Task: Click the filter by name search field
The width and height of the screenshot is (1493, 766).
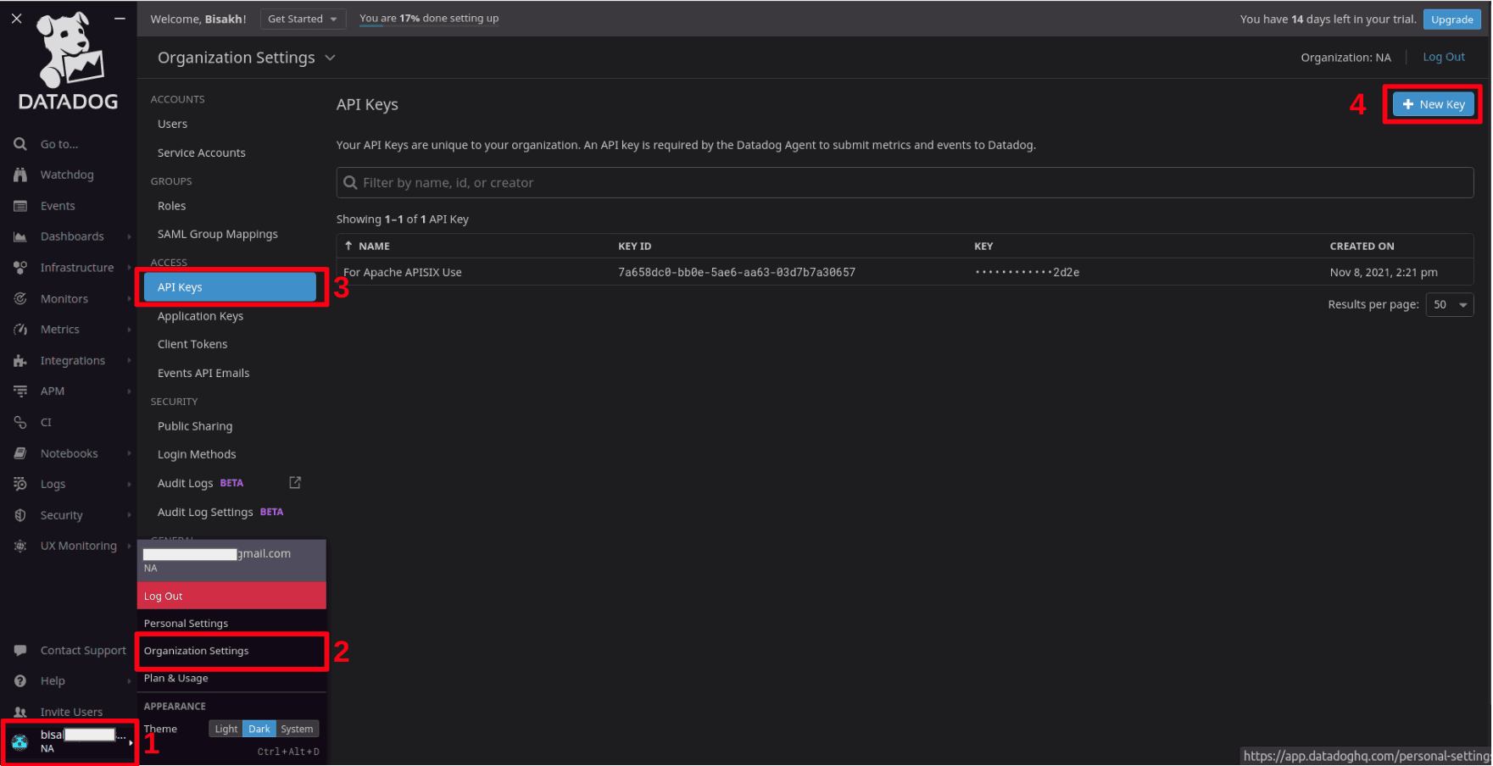Action: click(905, 183)
